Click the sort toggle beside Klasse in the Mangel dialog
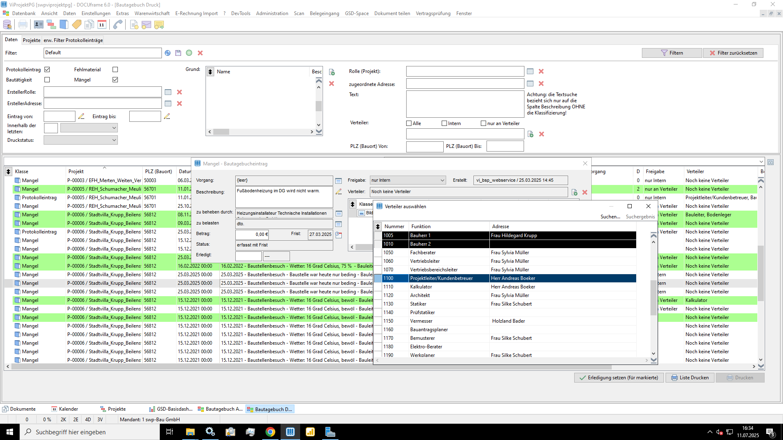Image resolution: width=783 pixels, height=440 pixels. pos(353,204)
